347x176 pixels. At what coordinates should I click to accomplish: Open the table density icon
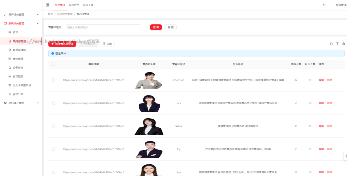click(x=337, y=44)
